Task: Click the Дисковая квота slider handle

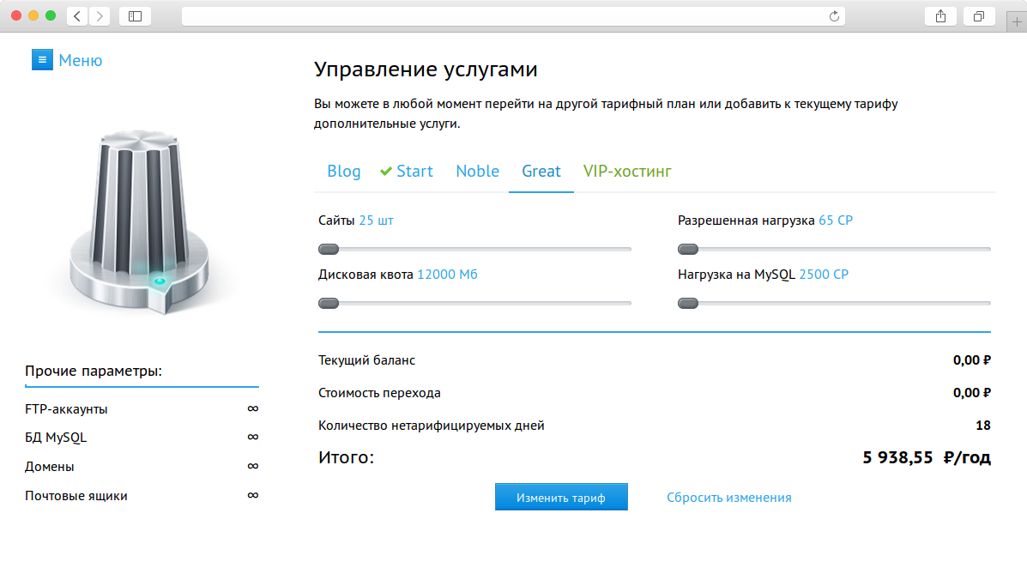Action: tap(329, 304)
